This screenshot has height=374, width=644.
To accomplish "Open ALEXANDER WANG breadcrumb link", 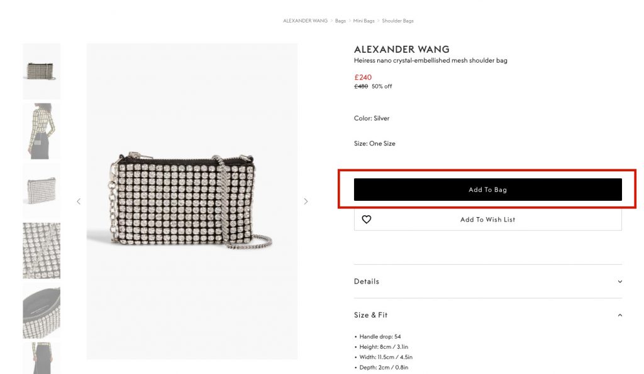I will tap(305, 21).
